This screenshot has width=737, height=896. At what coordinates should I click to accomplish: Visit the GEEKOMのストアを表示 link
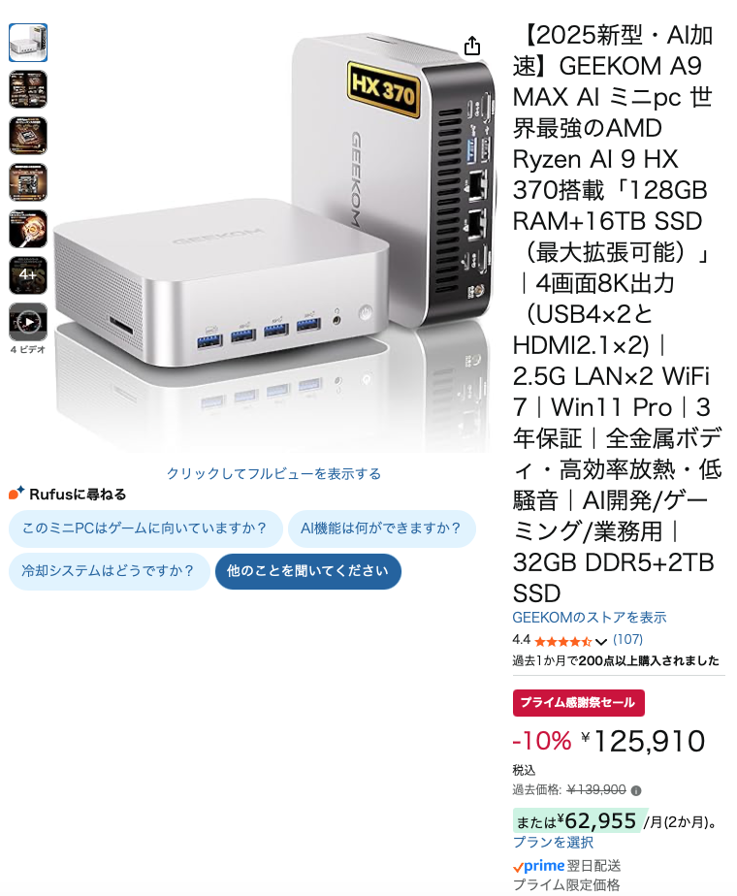[x=590, y=617]
